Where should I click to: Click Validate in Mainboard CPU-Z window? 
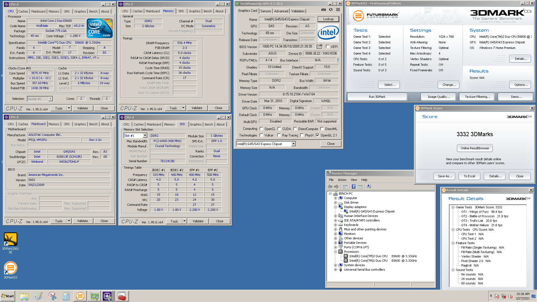point(83,221)
